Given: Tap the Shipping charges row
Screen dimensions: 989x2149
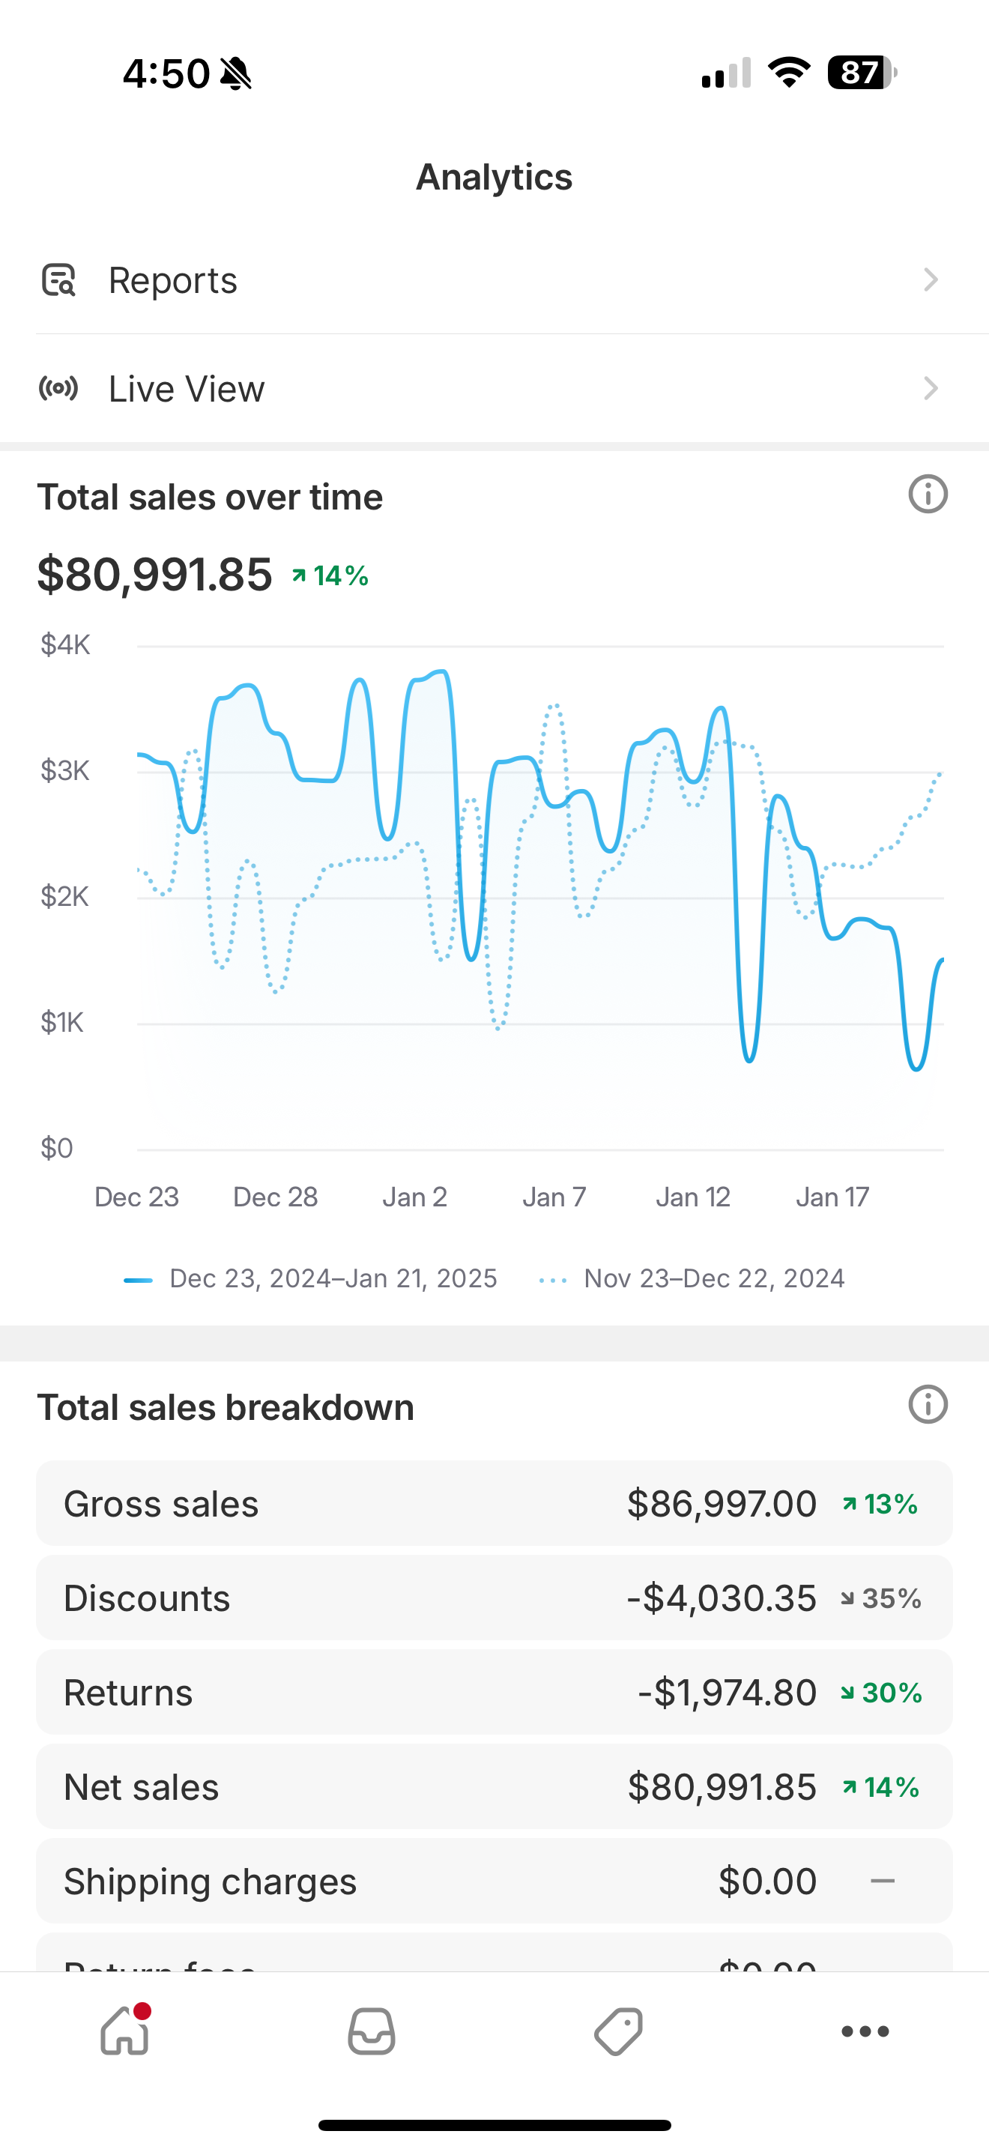Looking at the screenshot, I should 494,1881.
